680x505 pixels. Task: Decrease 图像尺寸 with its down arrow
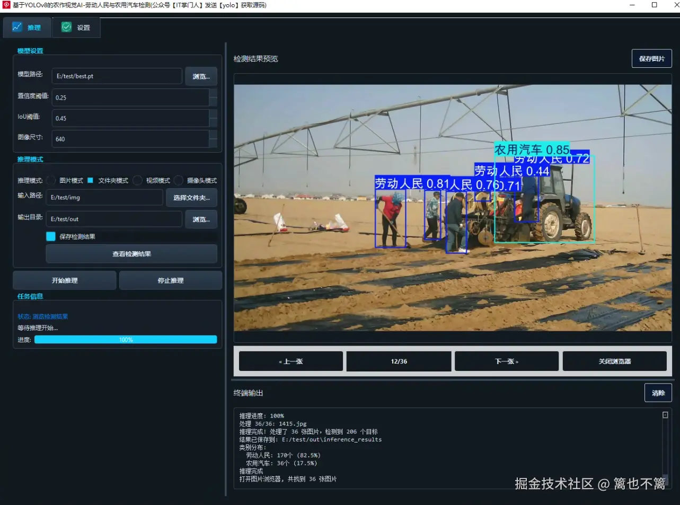coord(213,143)
